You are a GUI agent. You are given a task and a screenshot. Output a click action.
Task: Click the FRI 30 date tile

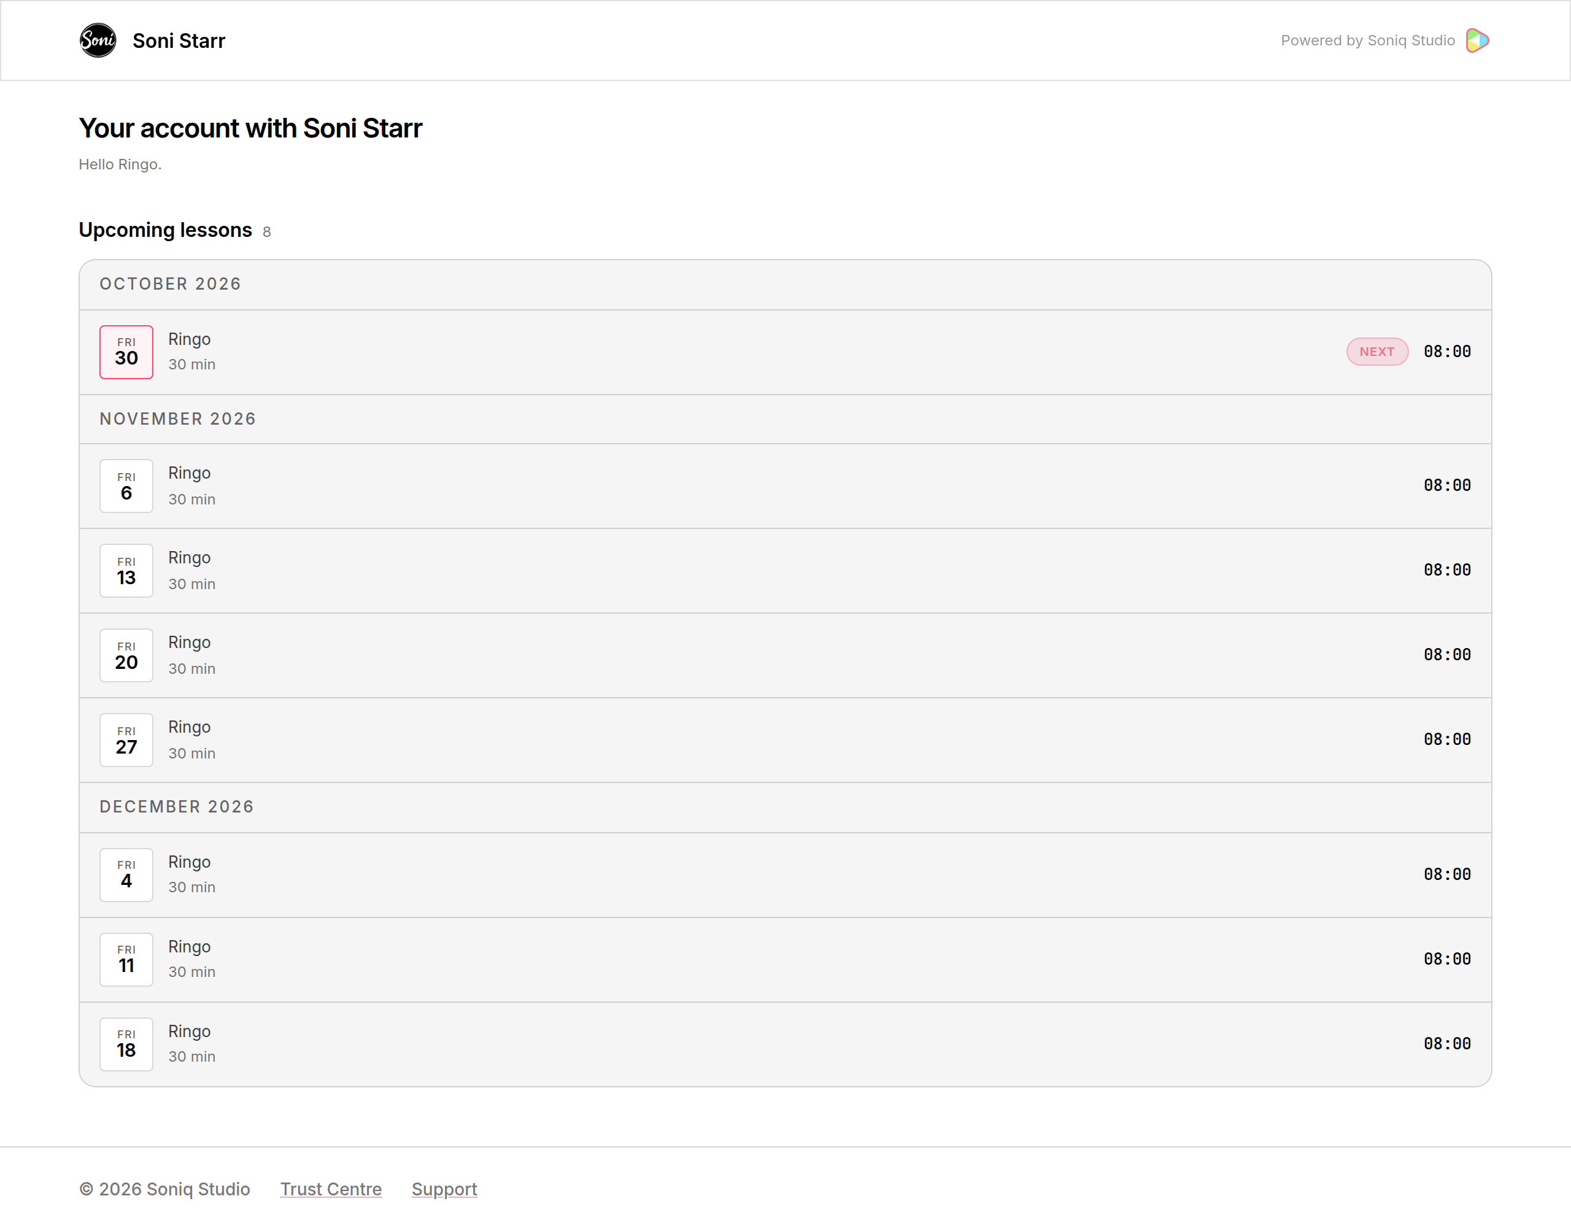pos(126,352)
